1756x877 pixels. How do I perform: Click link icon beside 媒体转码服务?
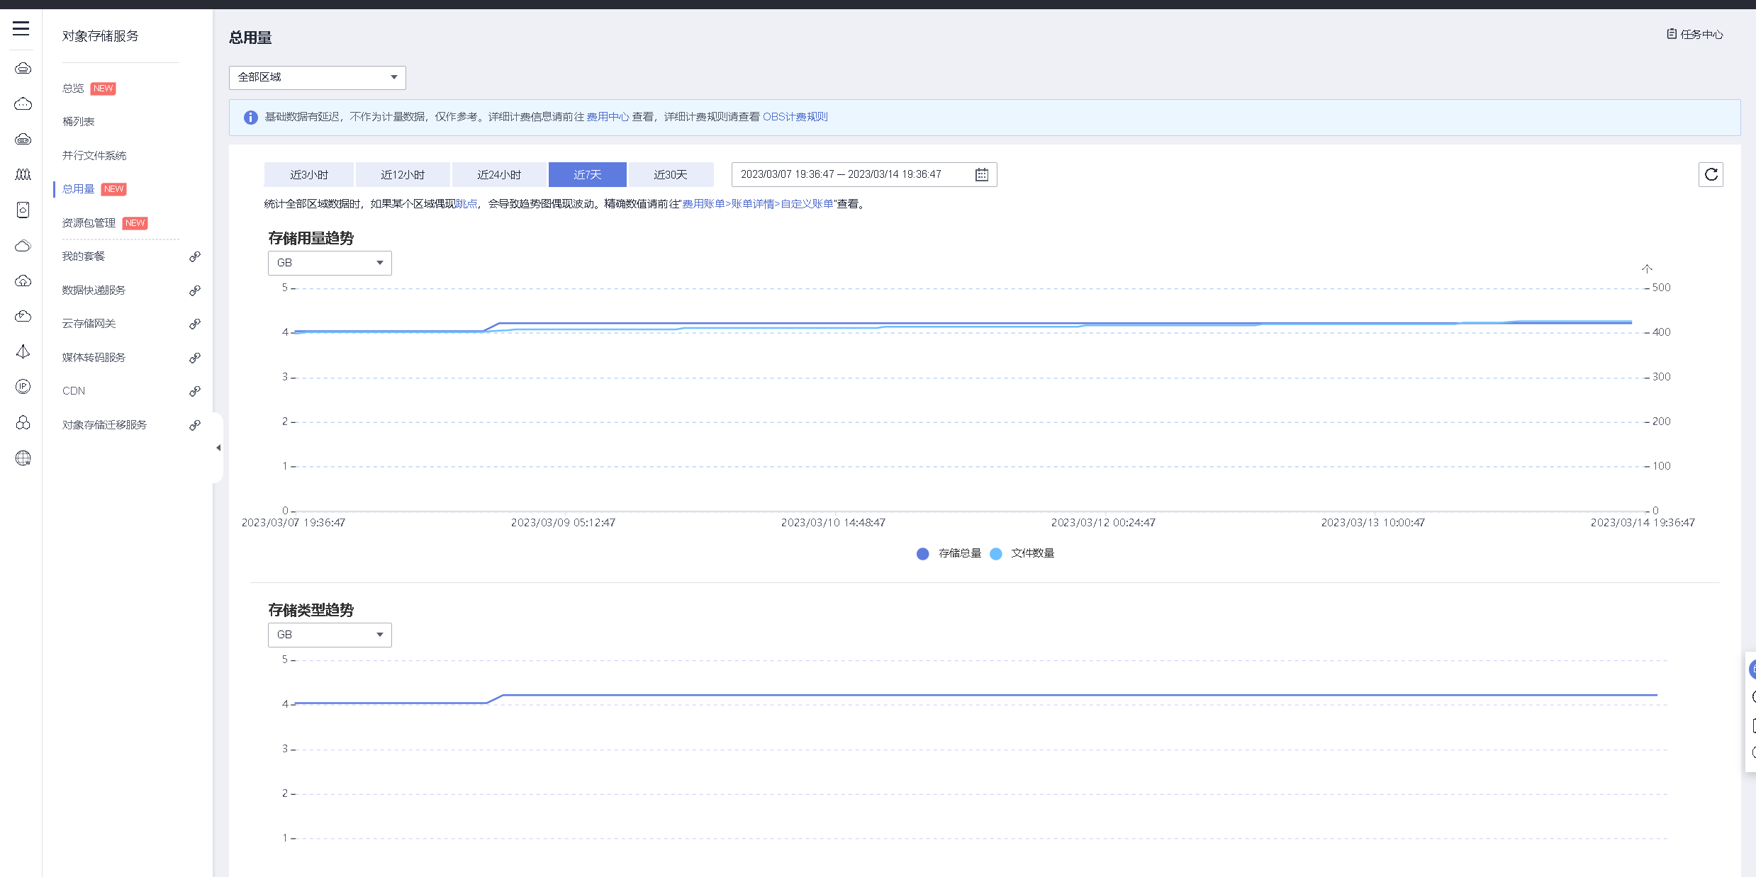click(194, 358)
